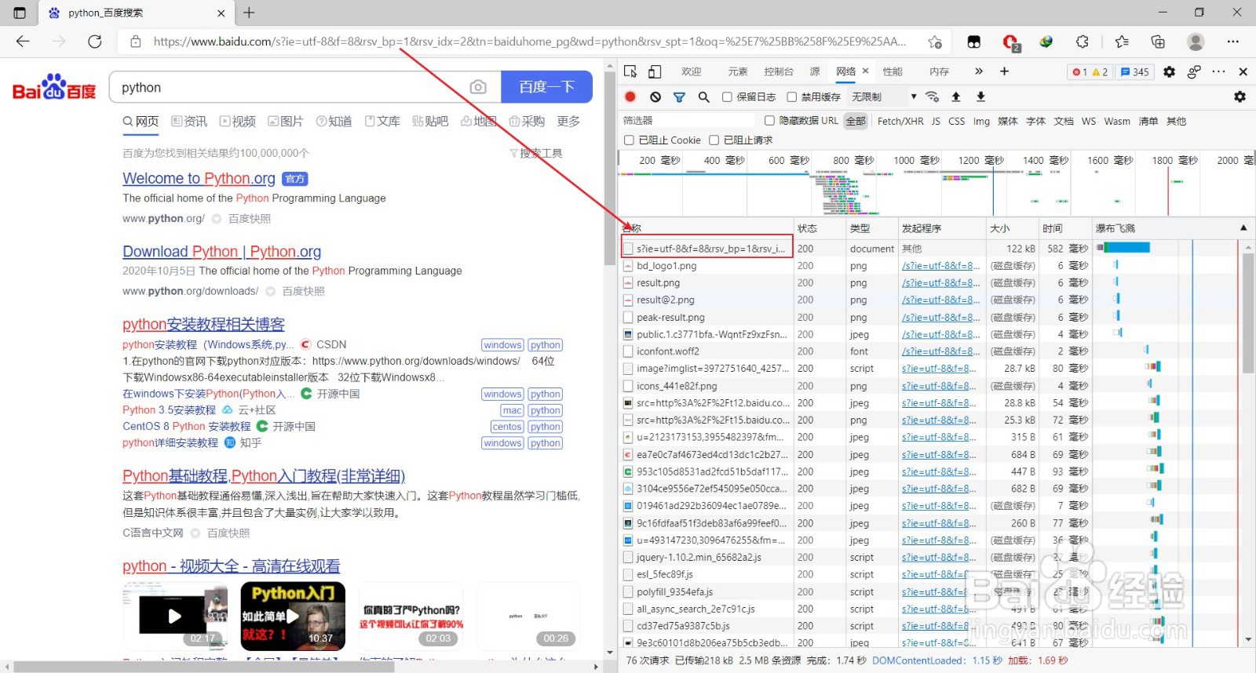
Task: Add this page to favorites star icon
Action: click(934, 42)
